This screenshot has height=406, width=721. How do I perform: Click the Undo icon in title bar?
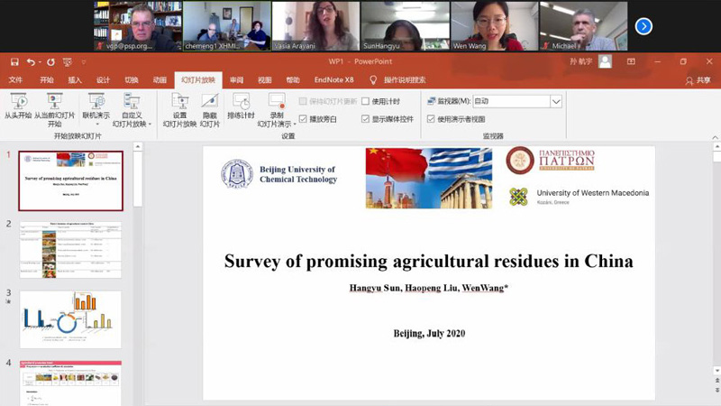point(31,61)
